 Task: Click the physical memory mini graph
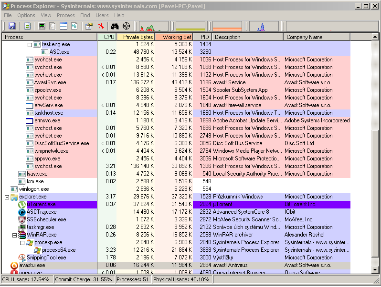[x=227, y=26]
